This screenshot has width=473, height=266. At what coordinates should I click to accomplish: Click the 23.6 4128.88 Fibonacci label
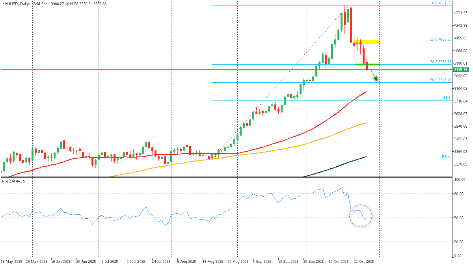click(x=440, y=39)
